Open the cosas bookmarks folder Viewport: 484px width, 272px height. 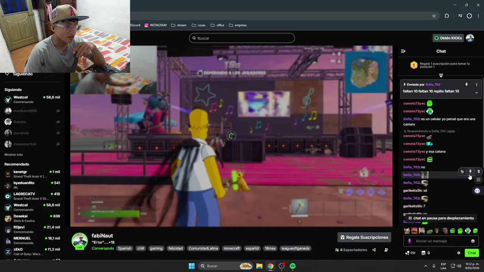coord(199,25)
